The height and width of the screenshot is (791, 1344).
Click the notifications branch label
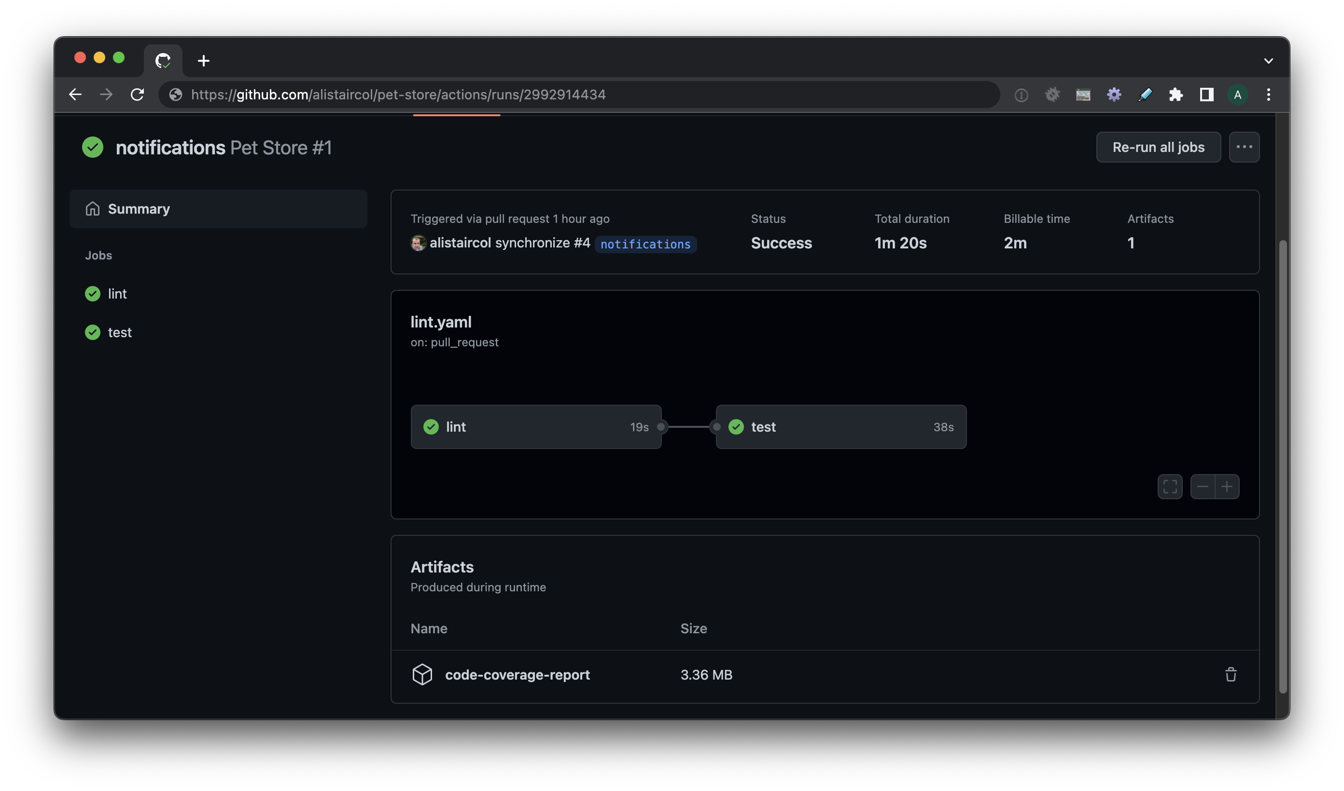(645, 244)
